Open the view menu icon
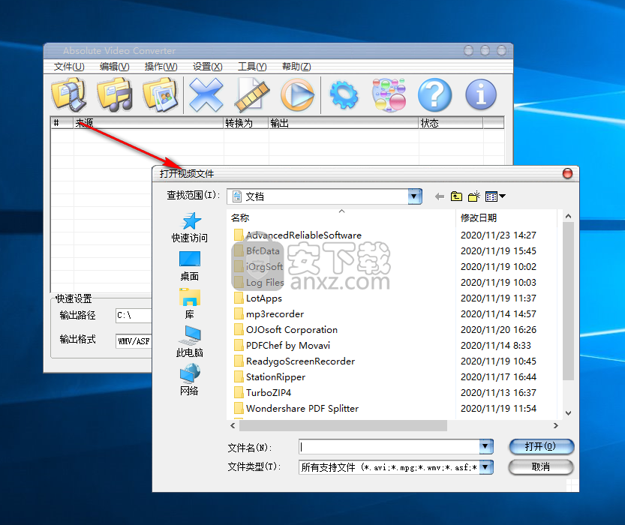The image size is (625, 525). coord(495,196)
